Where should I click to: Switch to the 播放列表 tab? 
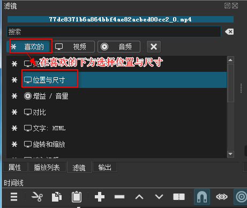47,167
